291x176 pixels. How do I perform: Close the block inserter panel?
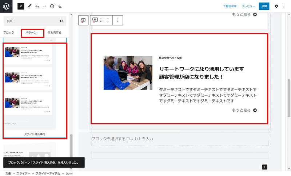[x=21, y=7]
